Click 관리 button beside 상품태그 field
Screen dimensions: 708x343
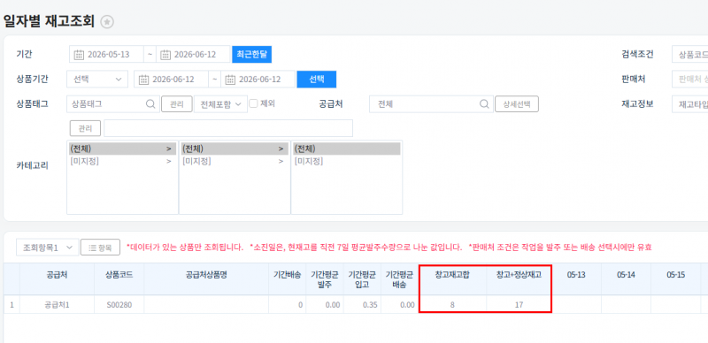(x=177, y=103)
